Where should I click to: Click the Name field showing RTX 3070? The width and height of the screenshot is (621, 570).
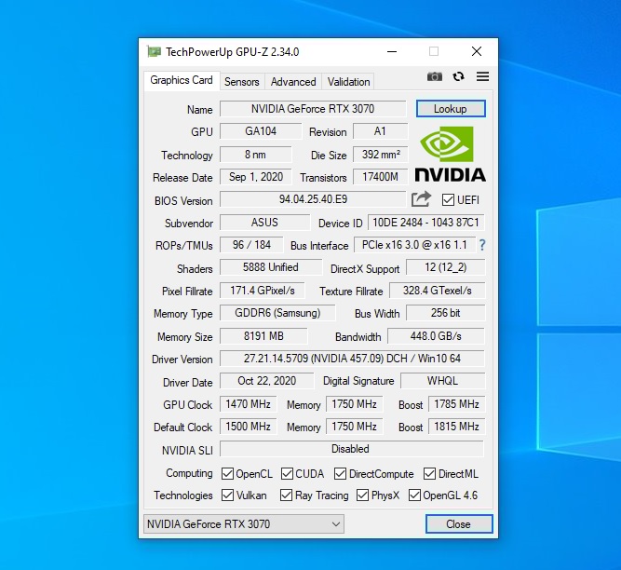pyautogui.click(x=312, y=109)
